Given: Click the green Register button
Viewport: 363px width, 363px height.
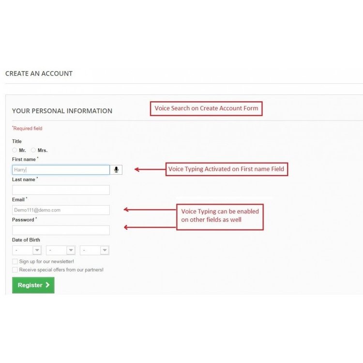Looking at the screenshot, I should point(33,285).
